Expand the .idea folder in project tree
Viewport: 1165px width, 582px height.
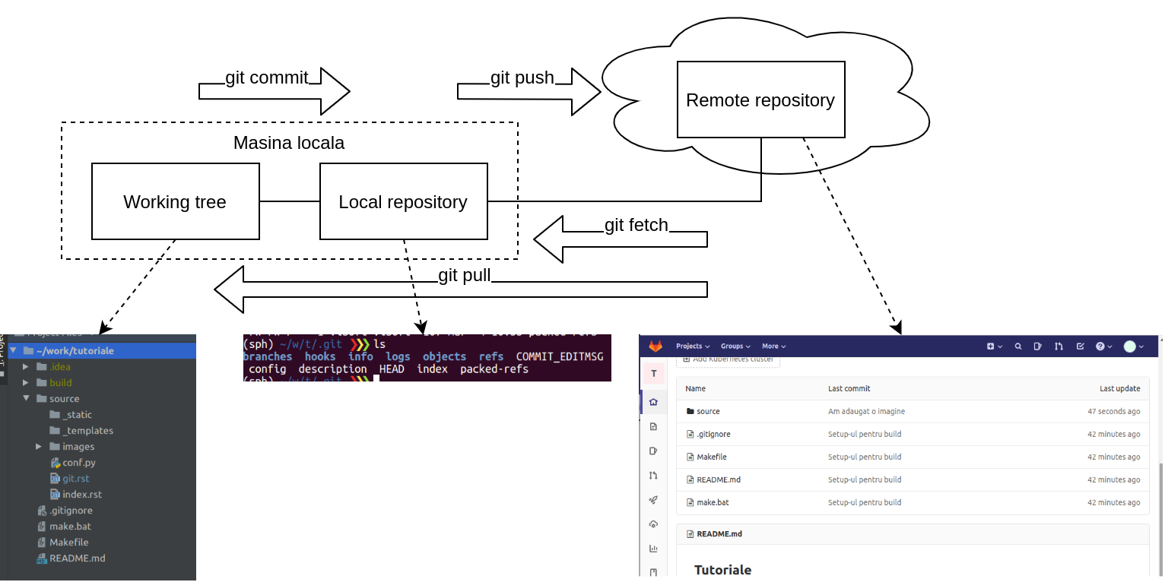point(26,367)
